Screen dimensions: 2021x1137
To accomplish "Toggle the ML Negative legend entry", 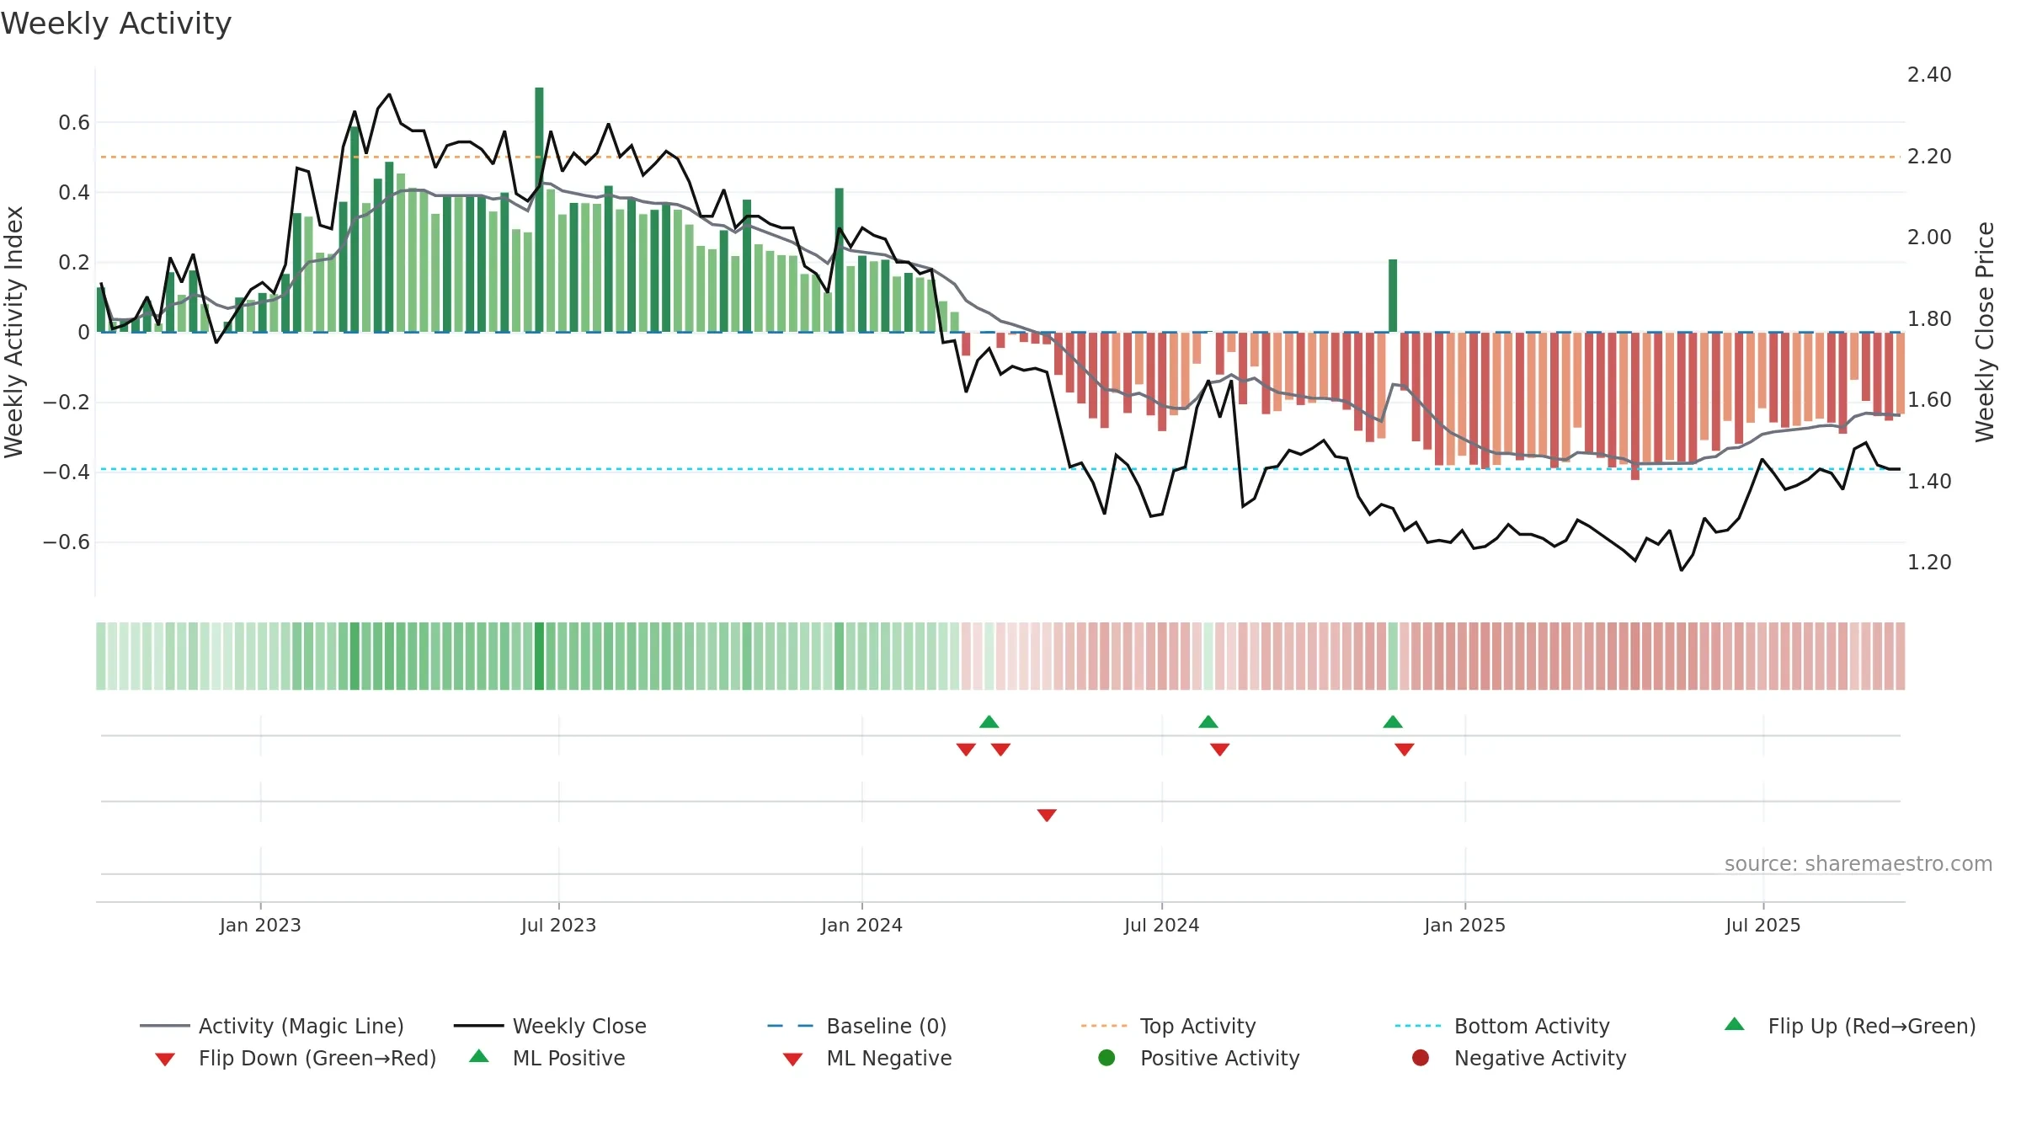I will [x=867, y=1058].
